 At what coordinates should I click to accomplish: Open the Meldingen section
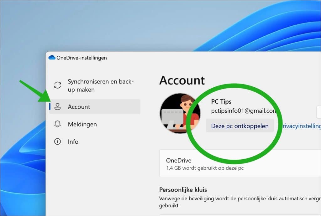tap(95, 124)
